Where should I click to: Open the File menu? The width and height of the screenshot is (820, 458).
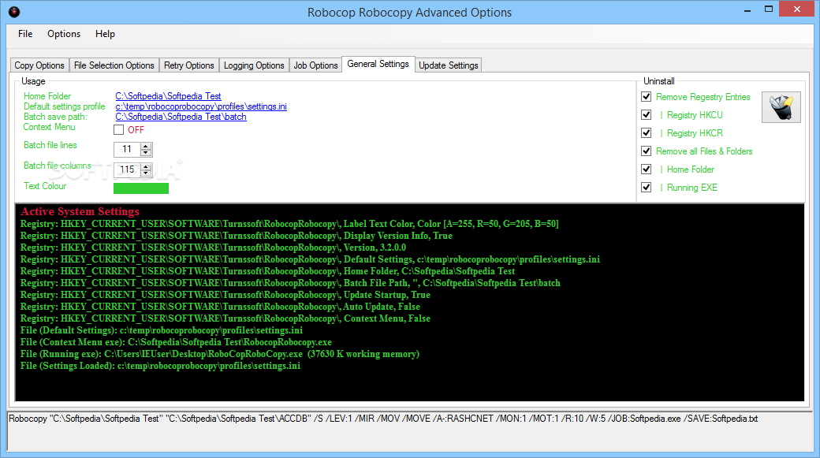click(24, 34)
